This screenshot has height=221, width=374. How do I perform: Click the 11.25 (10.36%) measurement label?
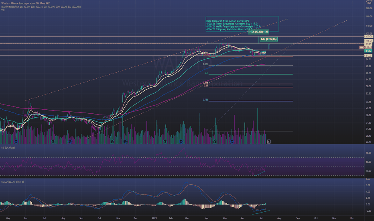[258, 32]
